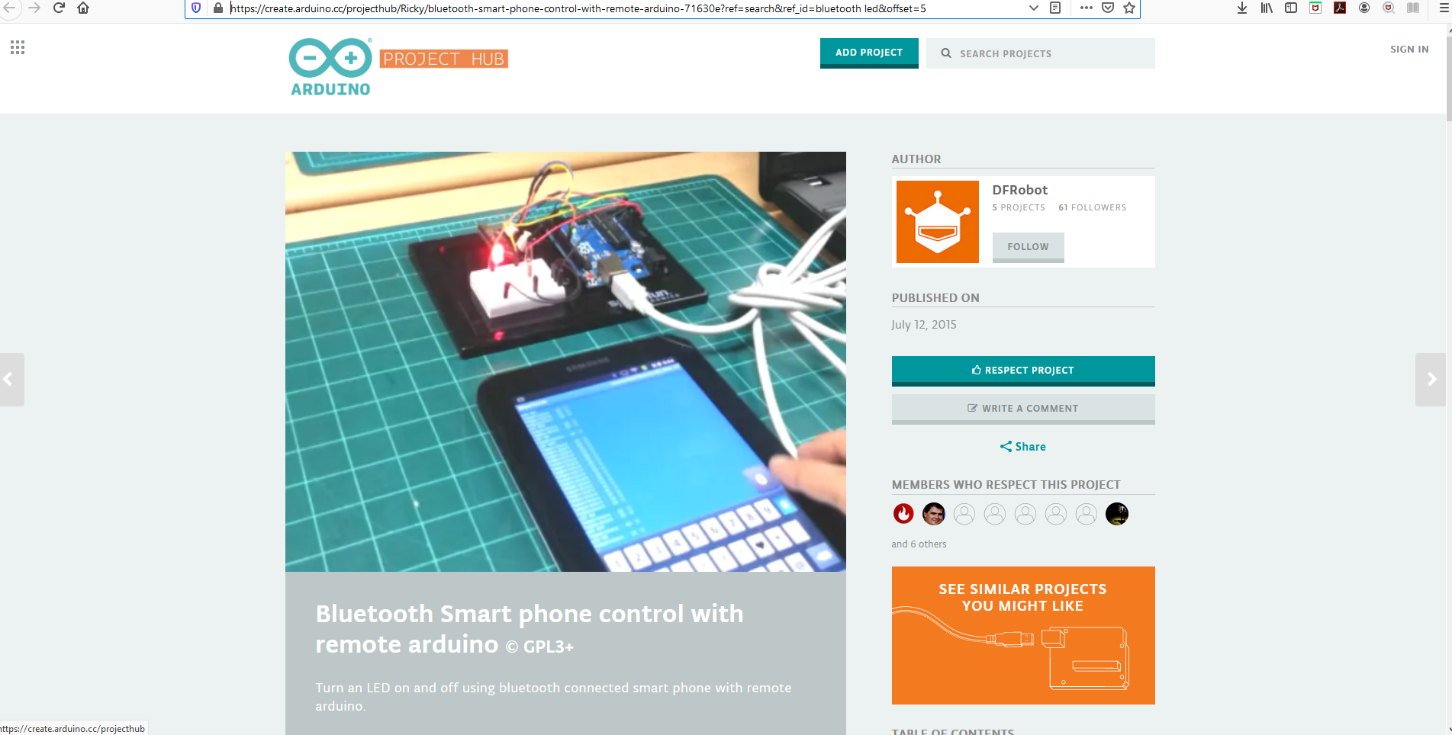The height and width of the screenshot is (735, 1452).
Task: Expand address bar history dropdown arrow
Action: pos(1034,8)
